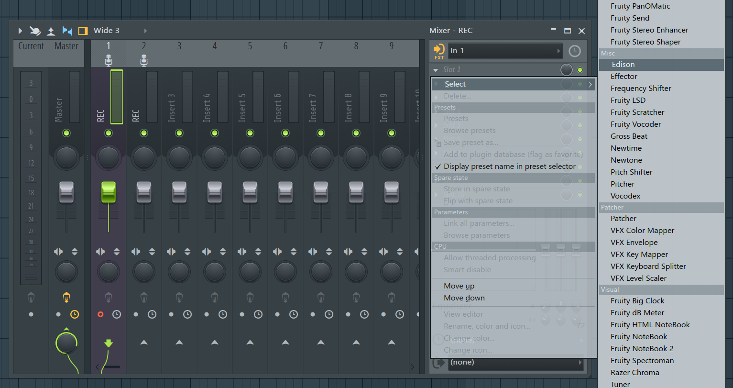Toggle the orange mixer view square icon
Screen dimensions: 733x388
coord(83,31)
